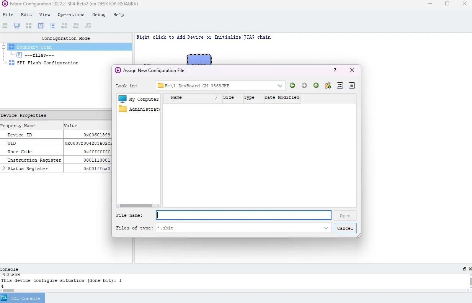
Task: Click the File name input field
Action: pyautogui.click(x=243, y=215)
